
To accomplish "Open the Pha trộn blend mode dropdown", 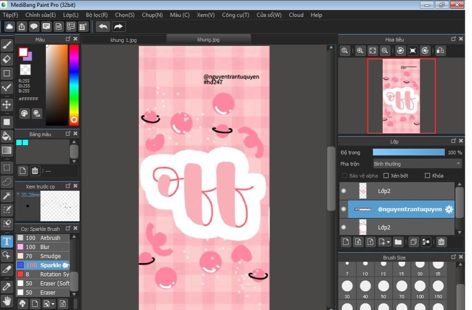I will point(417,164).
